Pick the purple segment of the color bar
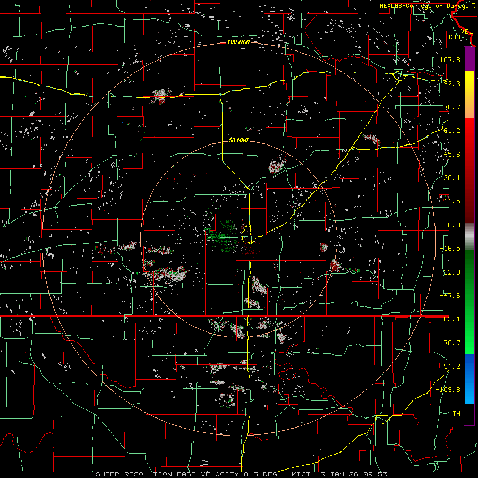 tap(469, 59)
